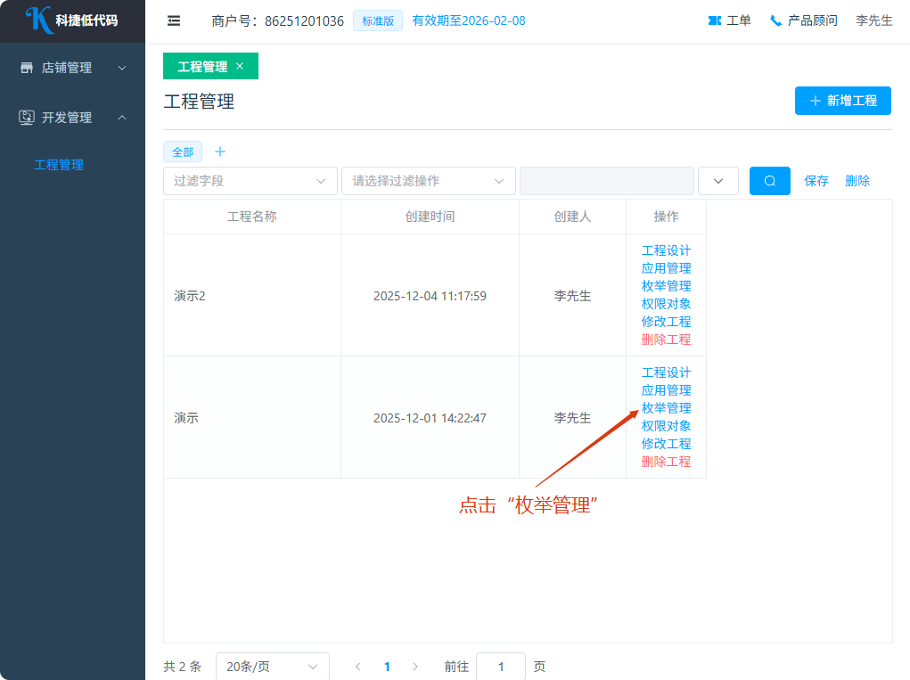
Task: Click 枚举管理 for the 演示 project
Action: point(666,408)
